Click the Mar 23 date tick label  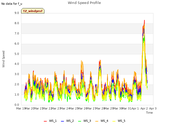pyautogui.click(x=56, y=108)
